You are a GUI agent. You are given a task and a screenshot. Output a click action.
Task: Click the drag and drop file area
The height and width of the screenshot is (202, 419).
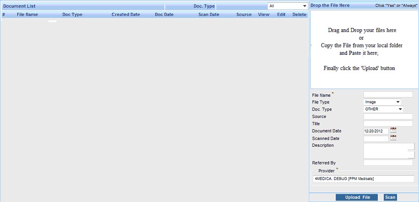click(x=362, y=49)
